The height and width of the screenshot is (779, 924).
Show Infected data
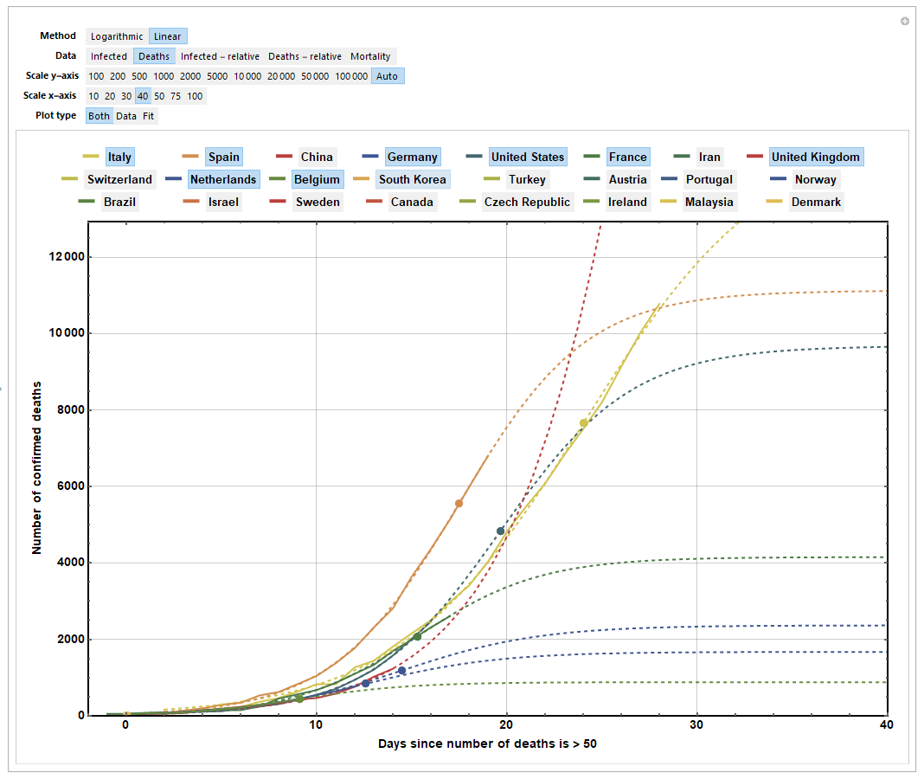click(109, 56)
